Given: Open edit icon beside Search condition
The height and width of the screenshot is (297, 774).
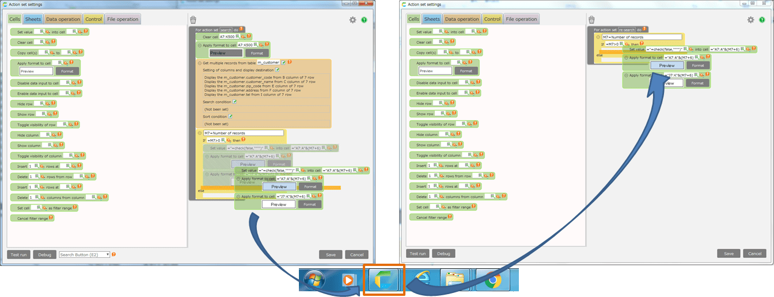Looking at the screenshot, I should pos(234,102).
